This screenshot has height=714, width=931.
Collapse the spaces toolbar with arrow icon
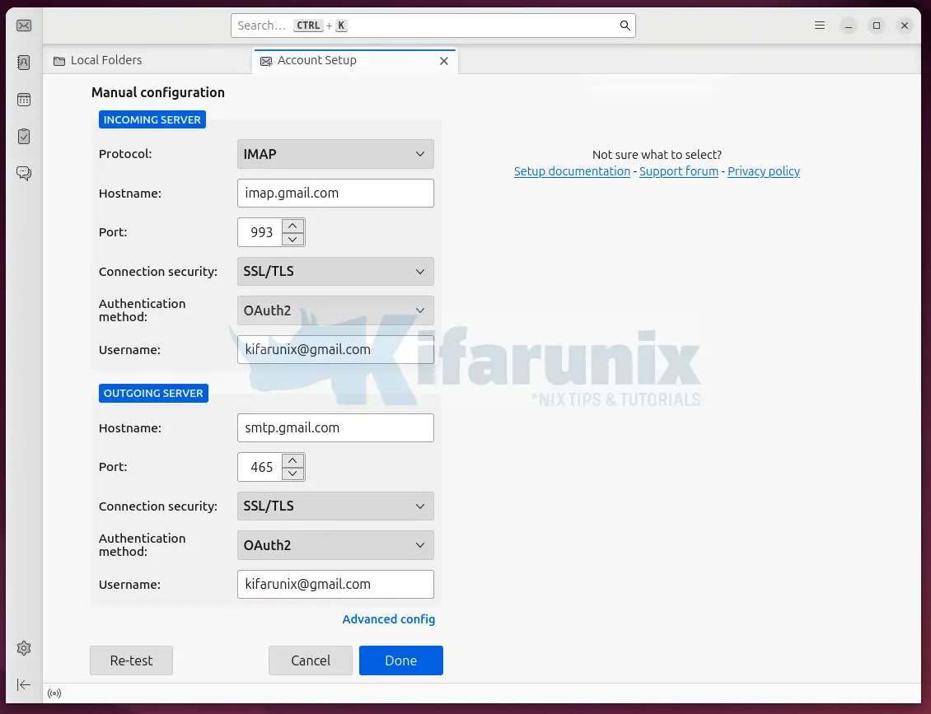24,684
